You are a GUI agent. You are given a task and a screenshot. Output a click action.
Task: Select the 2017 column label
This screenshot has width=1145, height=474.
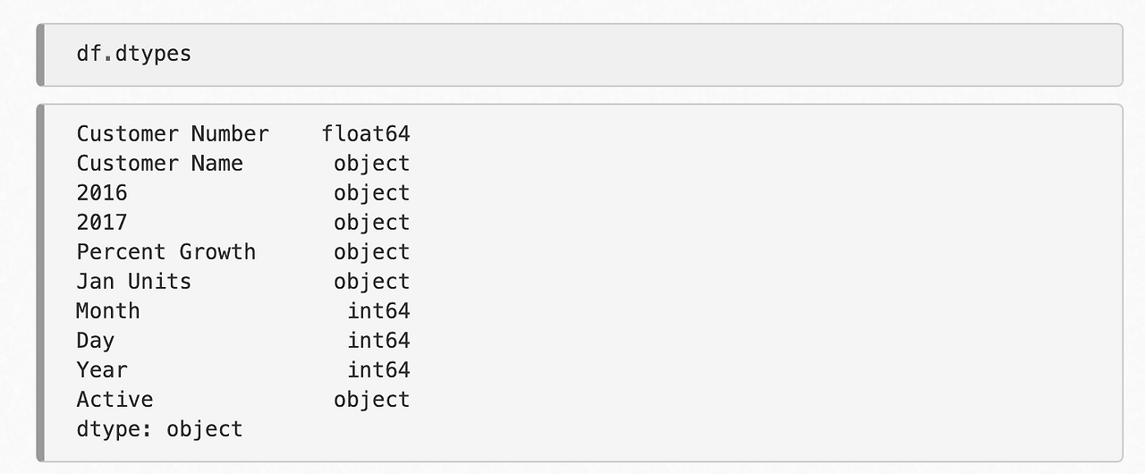tap(102, 223)
